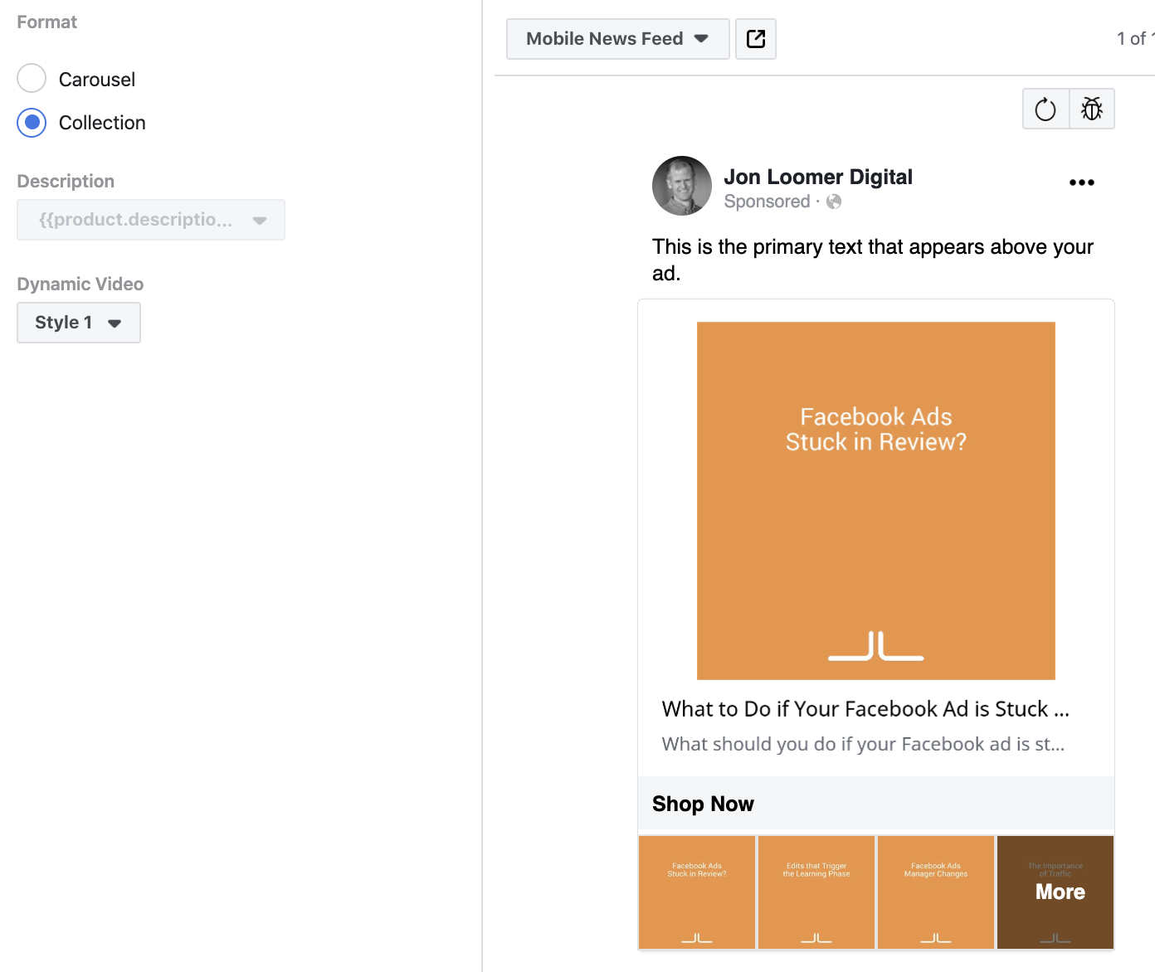Click the primary text 'This is the primary text that appears above your ad.'

(x=873, y=260)
